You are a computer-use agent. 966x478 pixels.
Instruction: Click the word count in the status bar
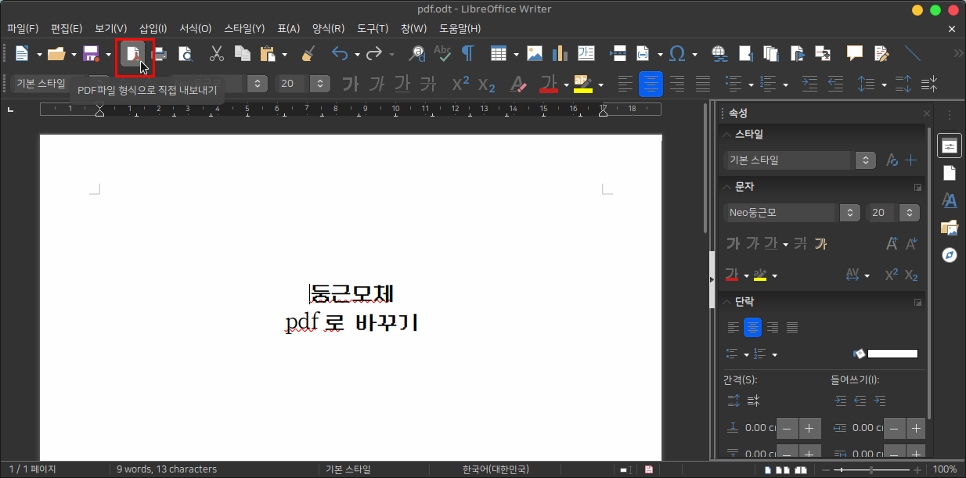167,469
